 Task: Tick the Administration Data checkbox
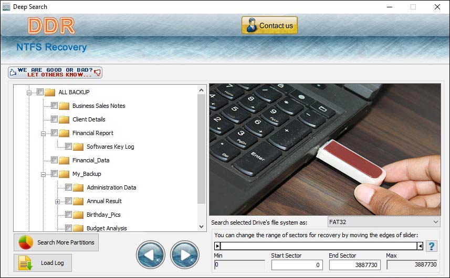[x=68, y=187]
